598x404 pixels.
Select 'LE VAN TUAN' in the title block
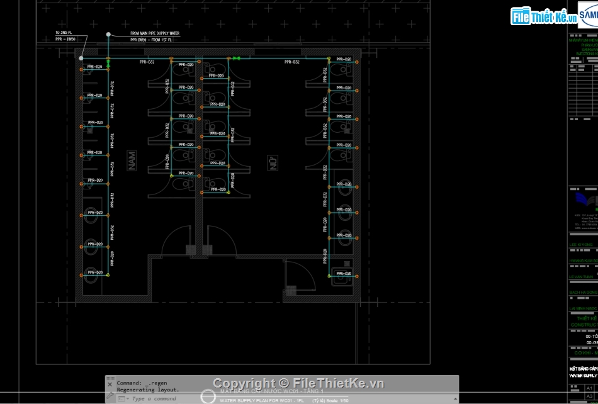[581, 277]
